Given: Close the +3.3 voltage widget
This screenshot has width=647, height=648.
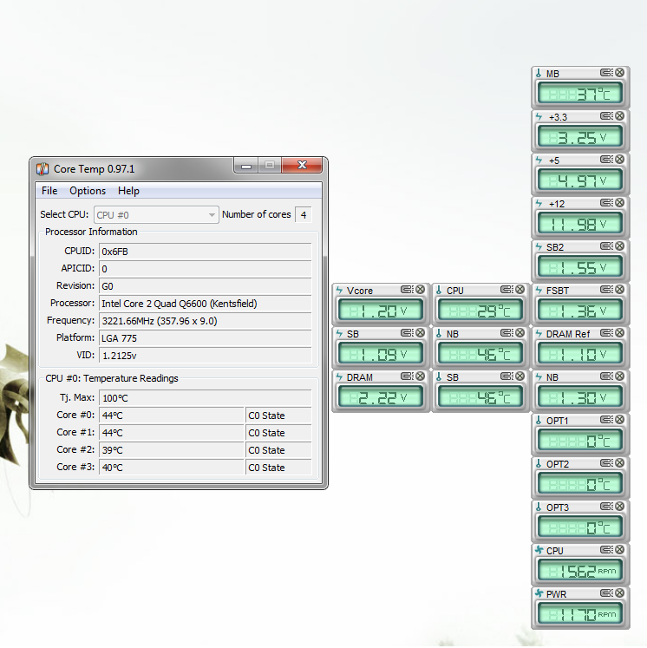Looking at the screenshot, I should click(619, 116).
